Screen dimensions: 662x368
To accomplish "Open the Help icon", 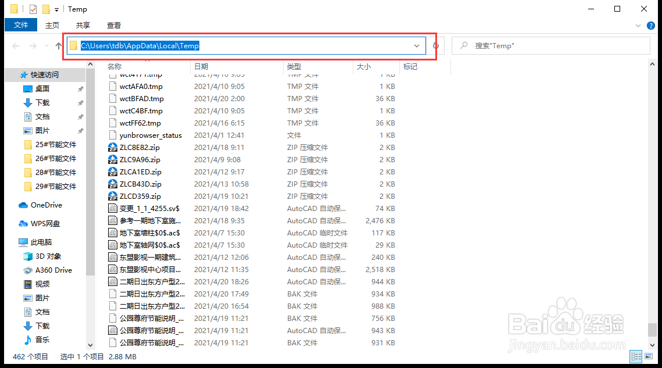I will tap(651, 26).
